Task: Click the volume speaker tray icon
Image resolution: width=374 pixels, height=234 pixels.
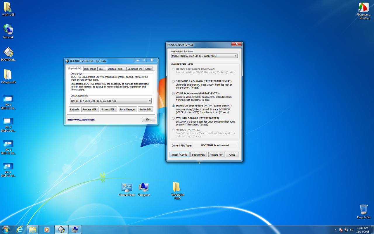Action: pos(351,230)
